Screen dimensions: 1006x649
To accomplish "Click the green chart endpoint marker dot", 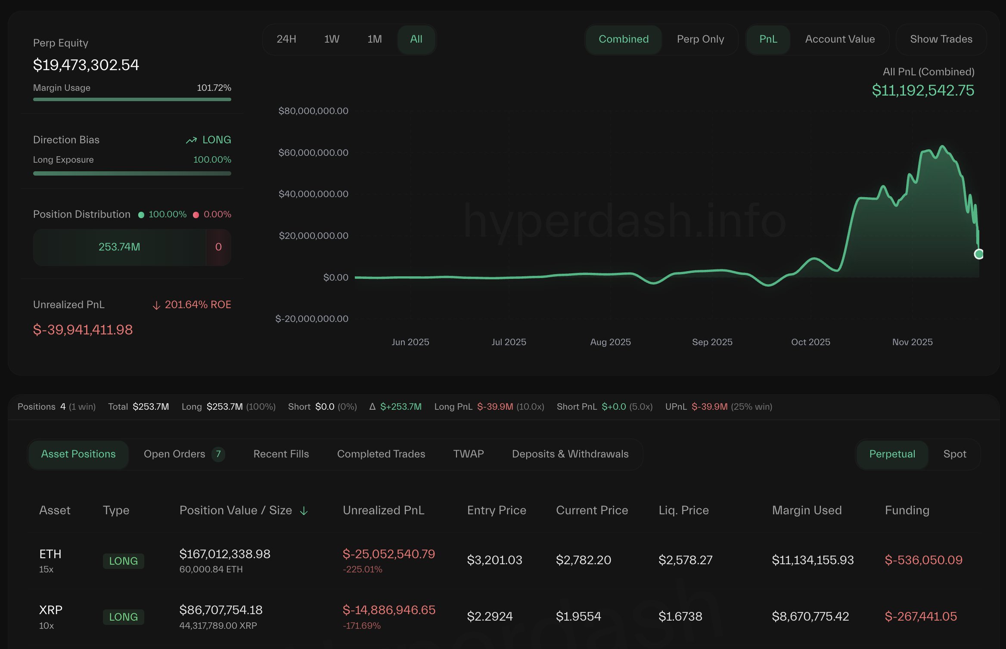I will (979, 254).
